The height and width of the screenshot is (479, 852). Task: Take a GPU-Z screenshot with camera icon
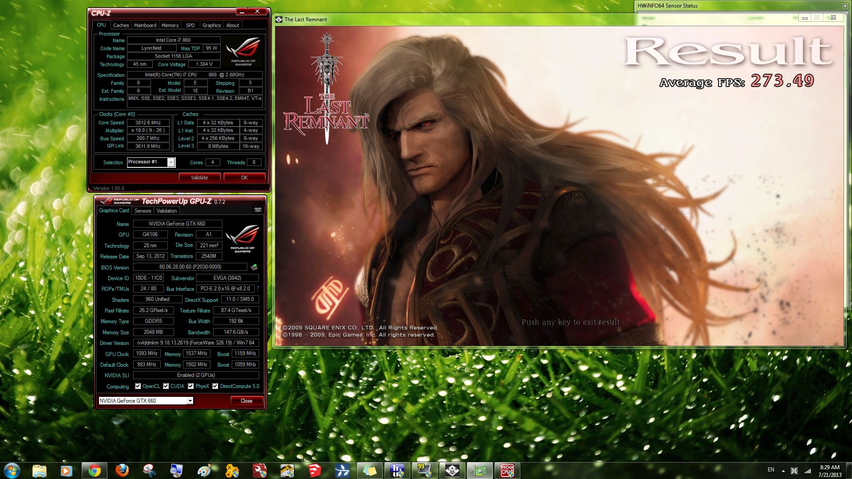[258, 210]
